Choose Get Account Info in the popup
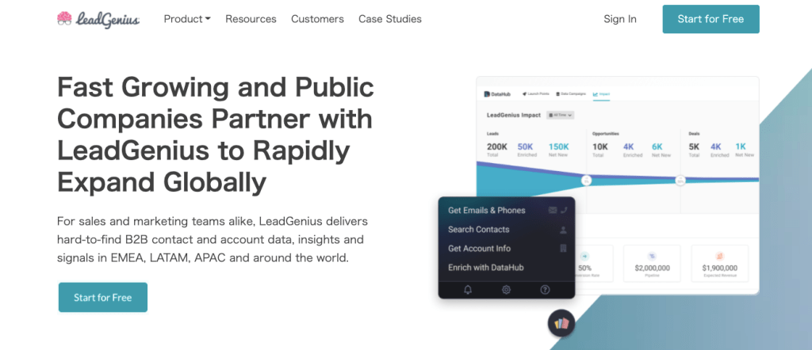Screen dimensions: 812x350 pos(479,249)
